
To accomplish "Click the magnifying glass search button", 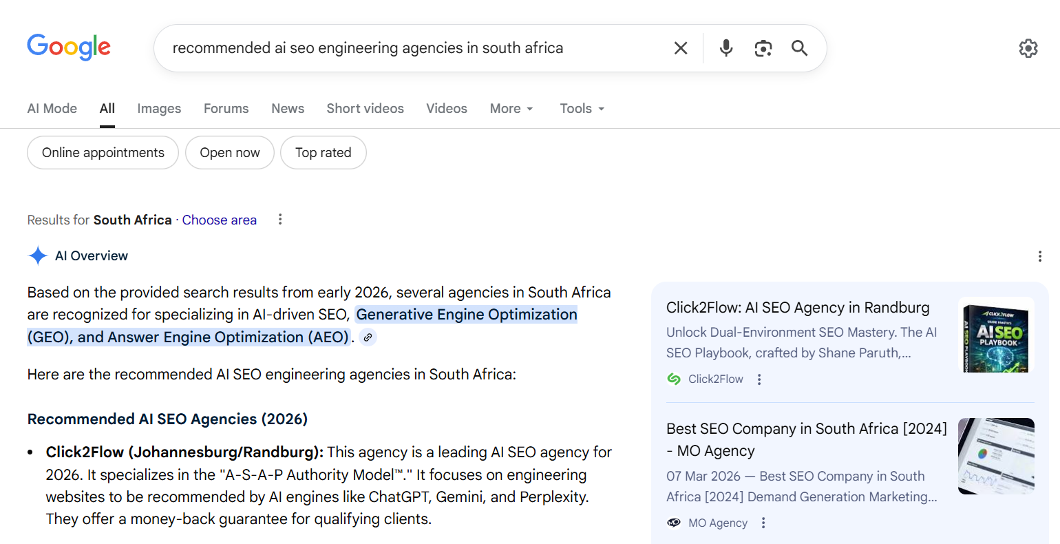I will click(x=799, y=48).
